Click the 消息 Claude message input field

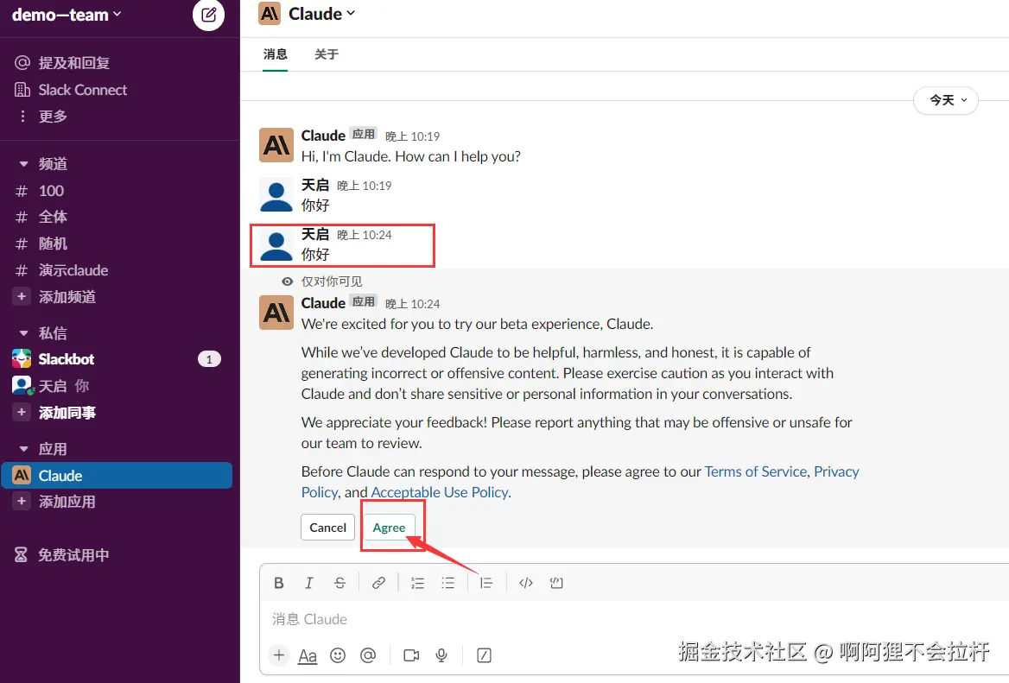[634, 619]
